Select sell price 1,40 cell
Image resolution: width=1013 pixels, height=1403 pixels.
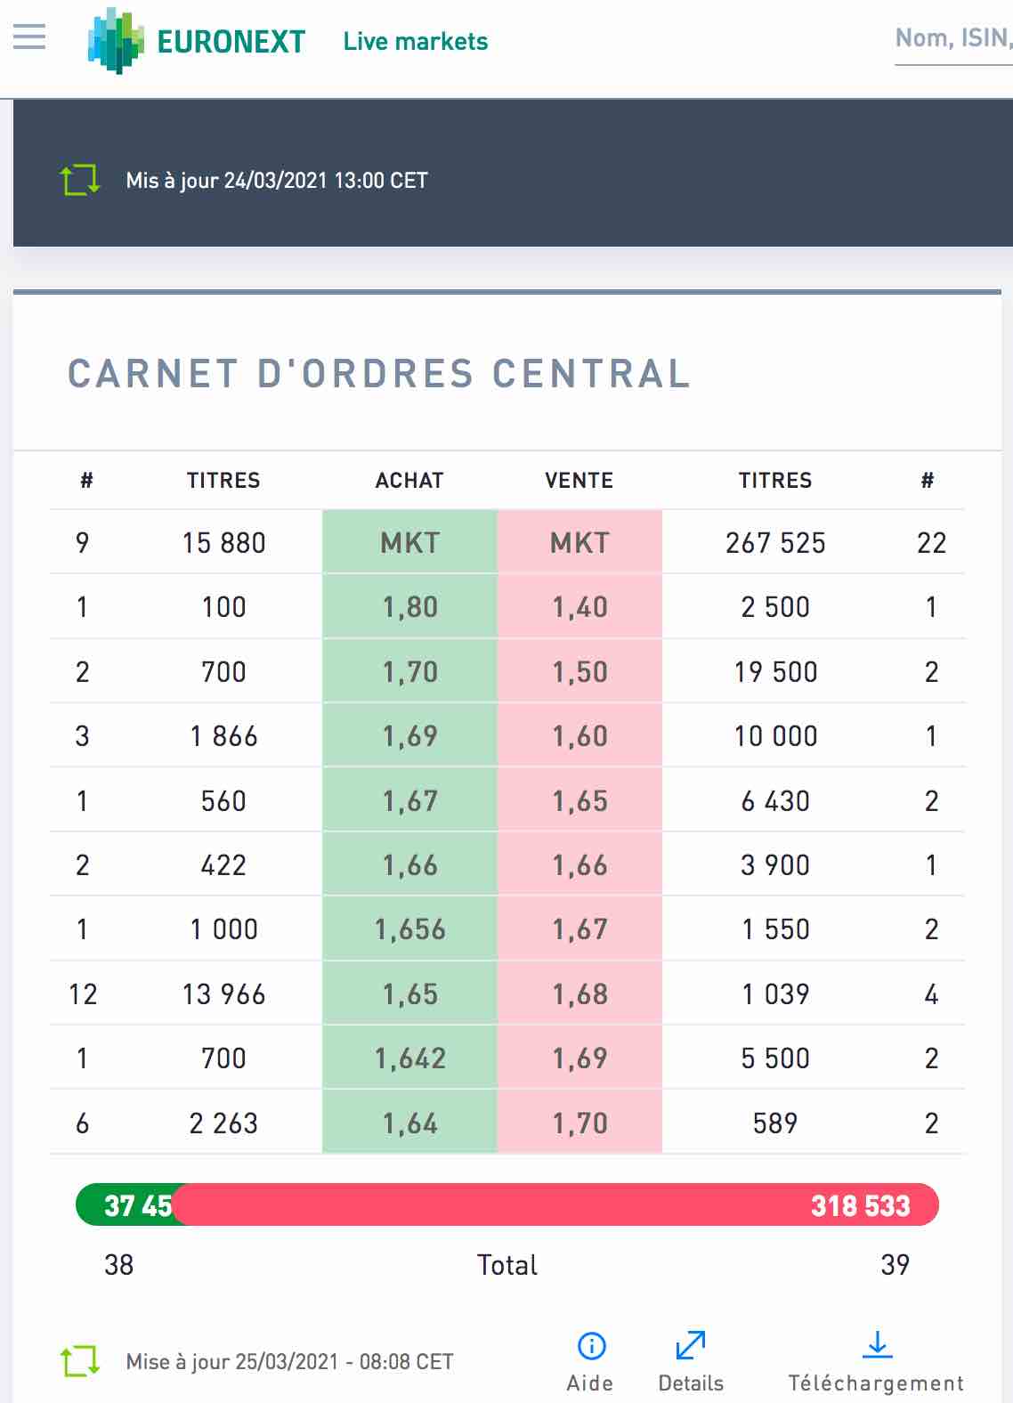tap(579, 607)
